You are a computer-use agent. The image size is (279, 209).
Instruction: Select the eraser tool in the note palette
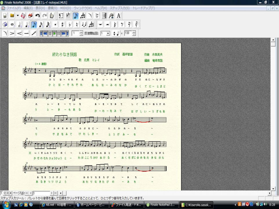[x=5, y=25]
